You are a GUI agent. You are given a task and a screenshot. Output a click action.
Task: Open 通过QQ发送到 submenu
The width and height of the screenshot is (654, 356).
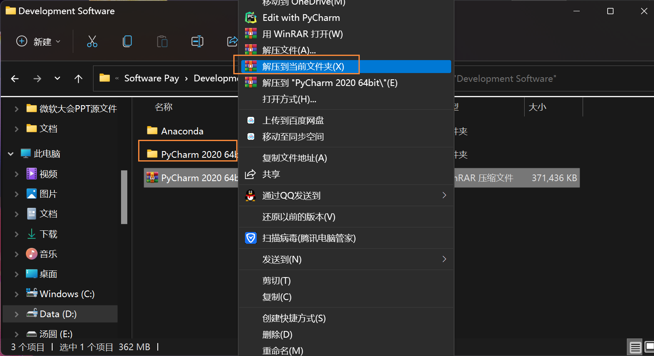(346, 195)
